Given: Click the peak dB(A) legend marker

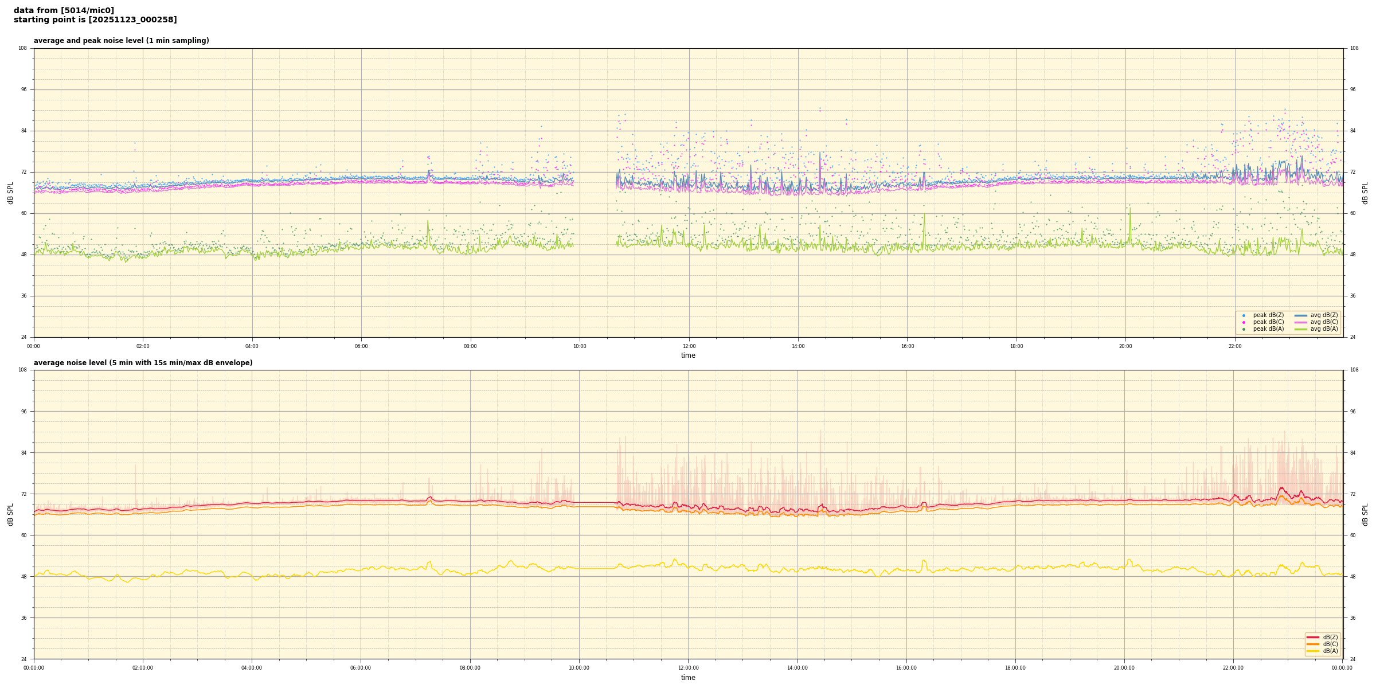Looking at the screenshot, I should tap(1244, 329).
